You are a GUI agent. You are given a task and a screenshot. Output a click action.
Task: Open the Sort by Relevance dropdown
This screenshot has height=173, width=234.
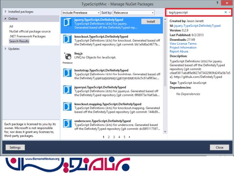(134, 13)
